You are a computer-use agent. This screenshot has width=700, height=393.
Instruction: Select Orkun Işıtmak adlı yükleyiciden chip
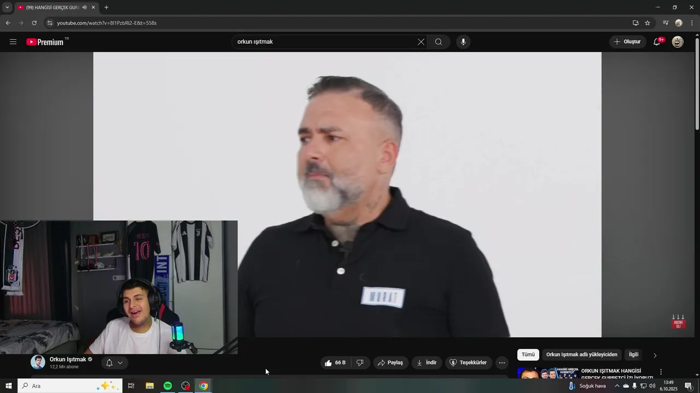582,355
